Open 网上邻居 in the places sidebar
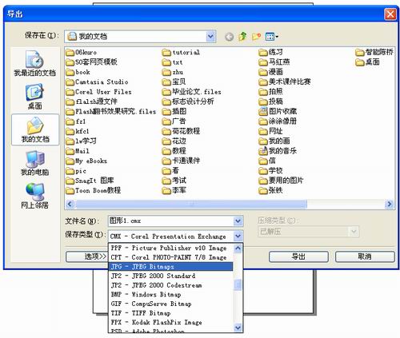The image size is (400, 338). 34,196
